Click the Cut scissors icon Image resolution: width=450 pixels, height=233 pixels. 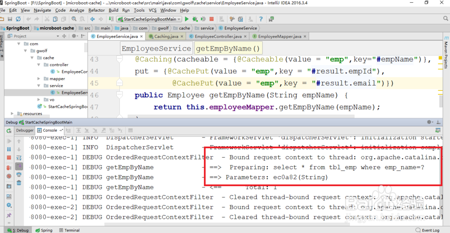point(47,19)
